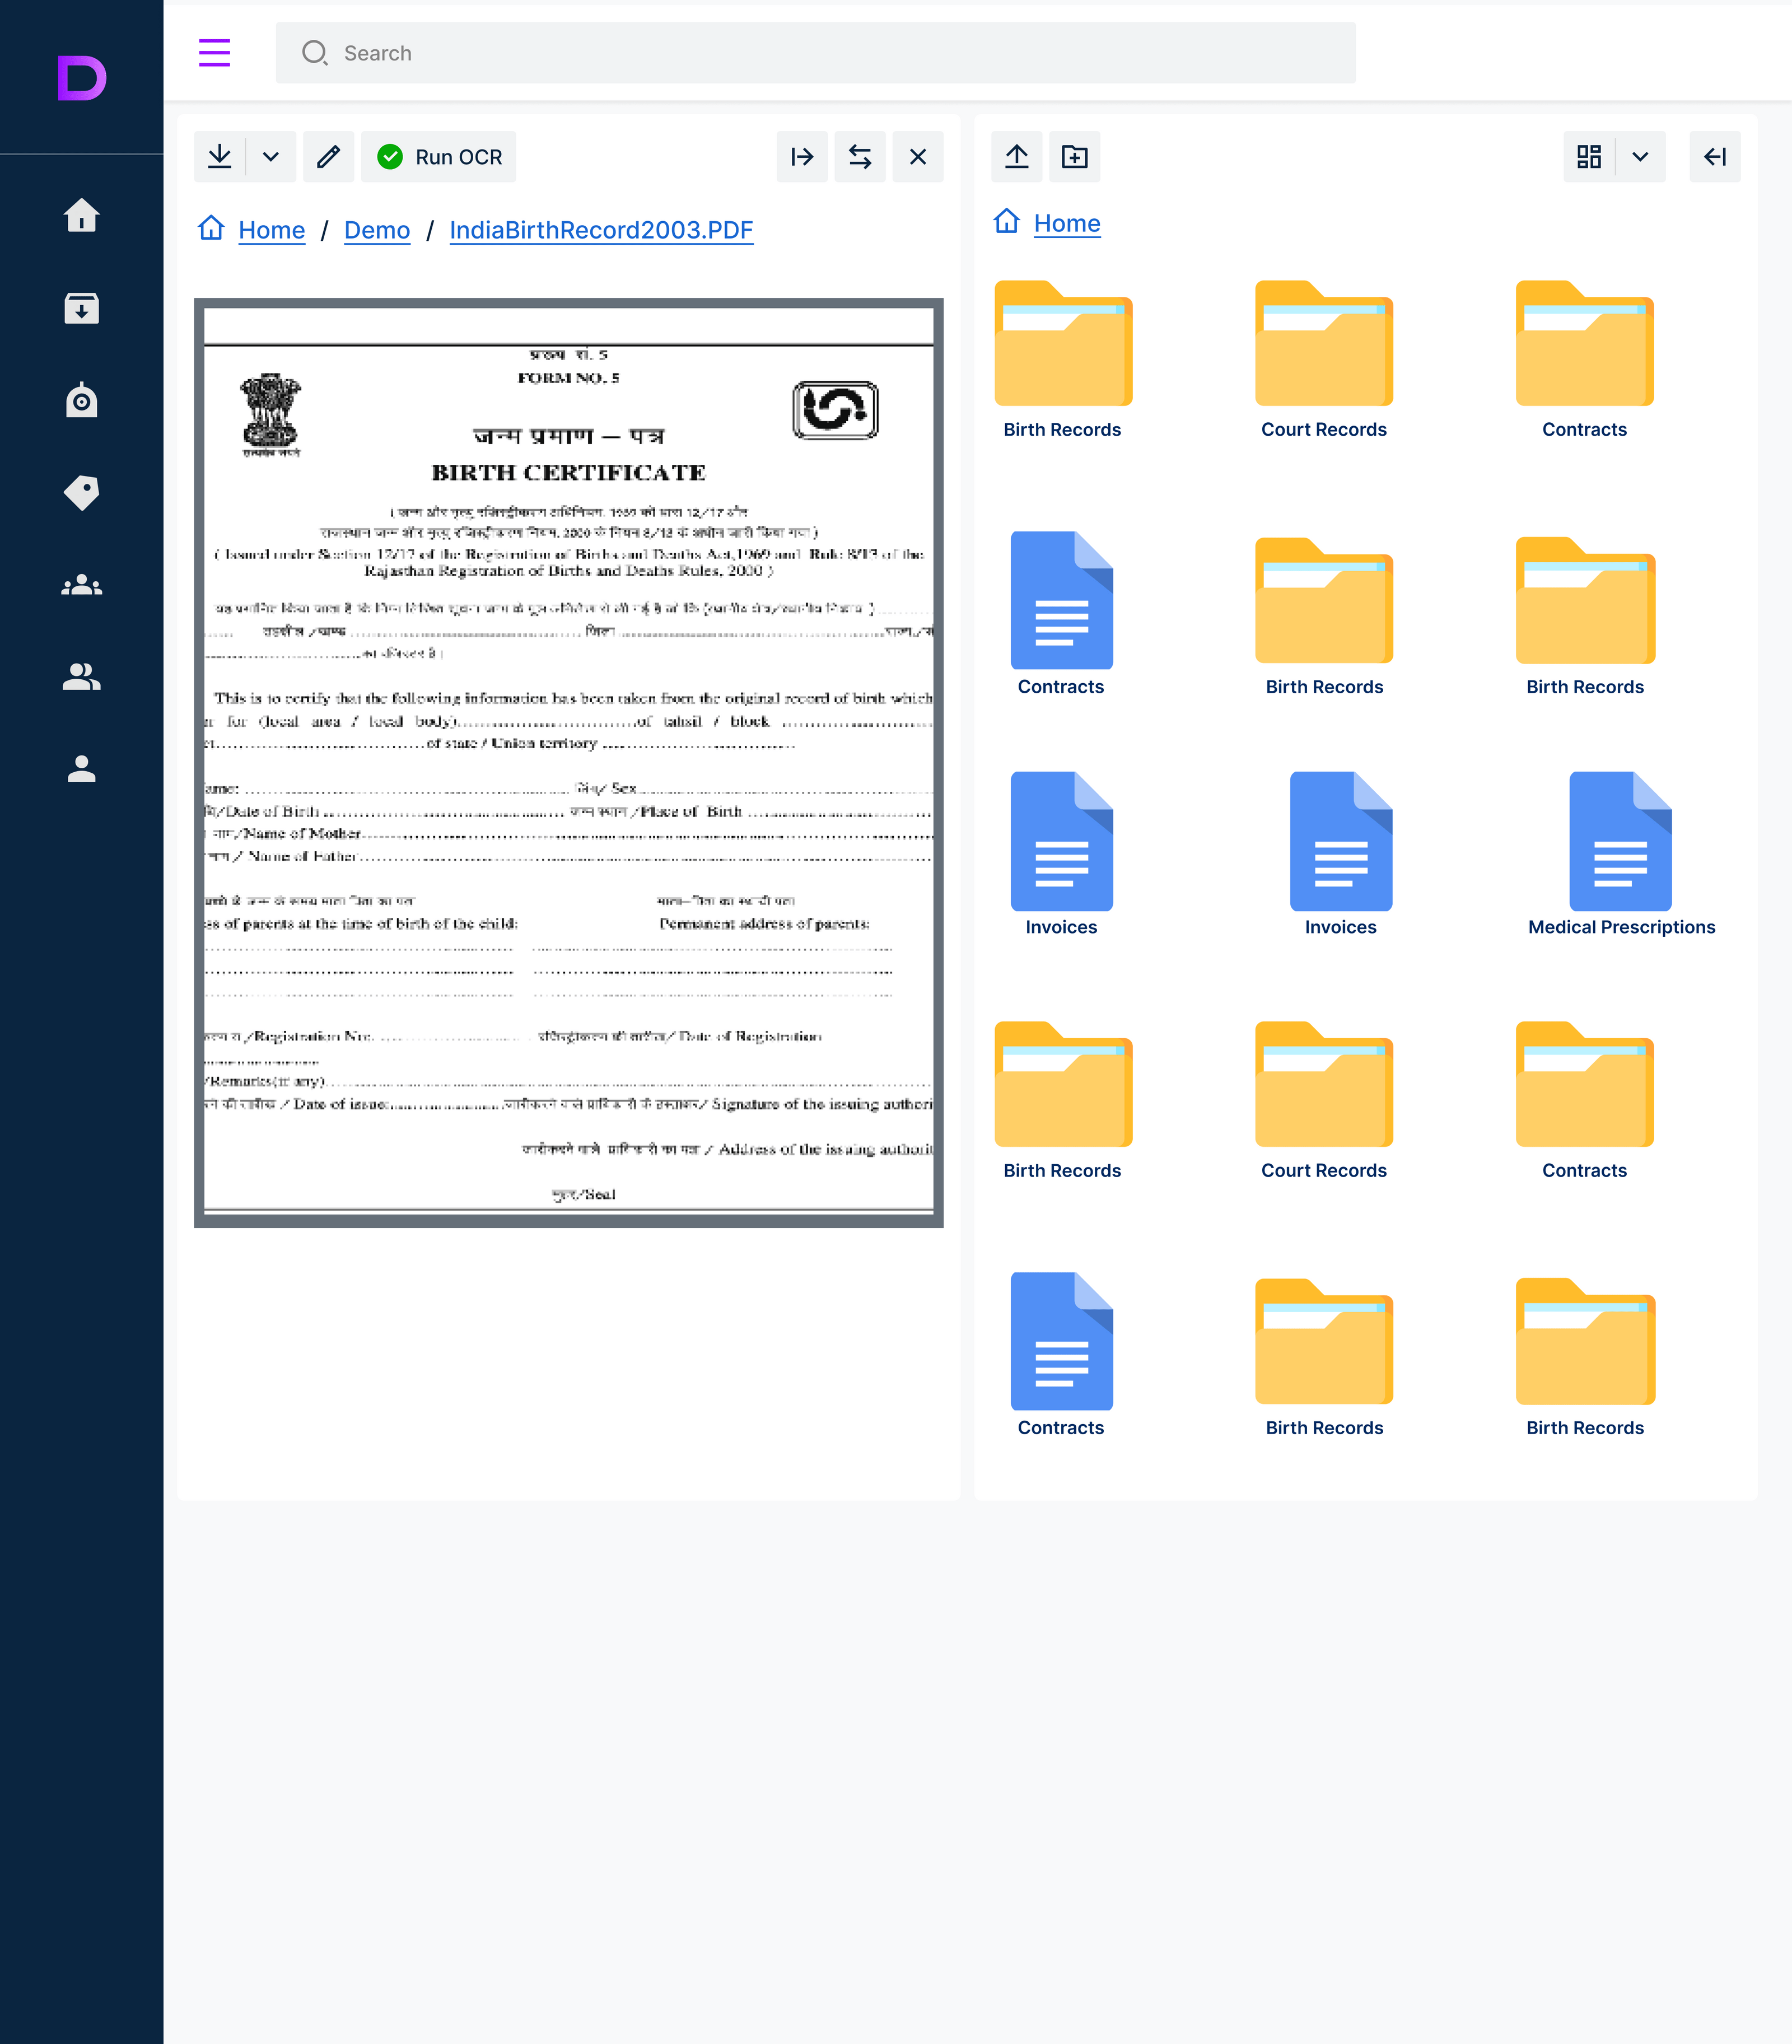Click the upload file icon

(x=1016, y=157)
